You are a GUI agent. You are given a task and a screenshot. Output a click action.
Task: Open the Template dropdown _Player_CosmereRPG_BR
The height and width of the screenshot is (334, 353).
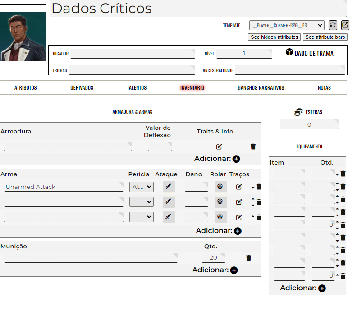(287, 25)
